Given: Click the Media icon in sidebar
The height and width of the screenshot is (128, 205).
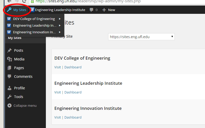Looking at the screenshot, I should point(9,59).
